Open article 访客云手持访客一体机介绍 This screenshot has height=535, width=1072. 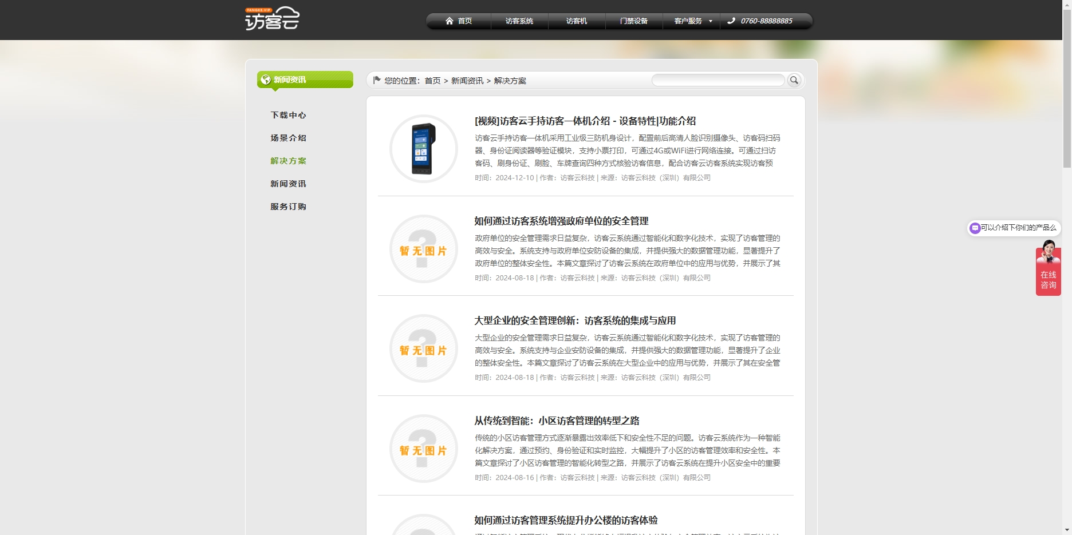click(585, 121)
